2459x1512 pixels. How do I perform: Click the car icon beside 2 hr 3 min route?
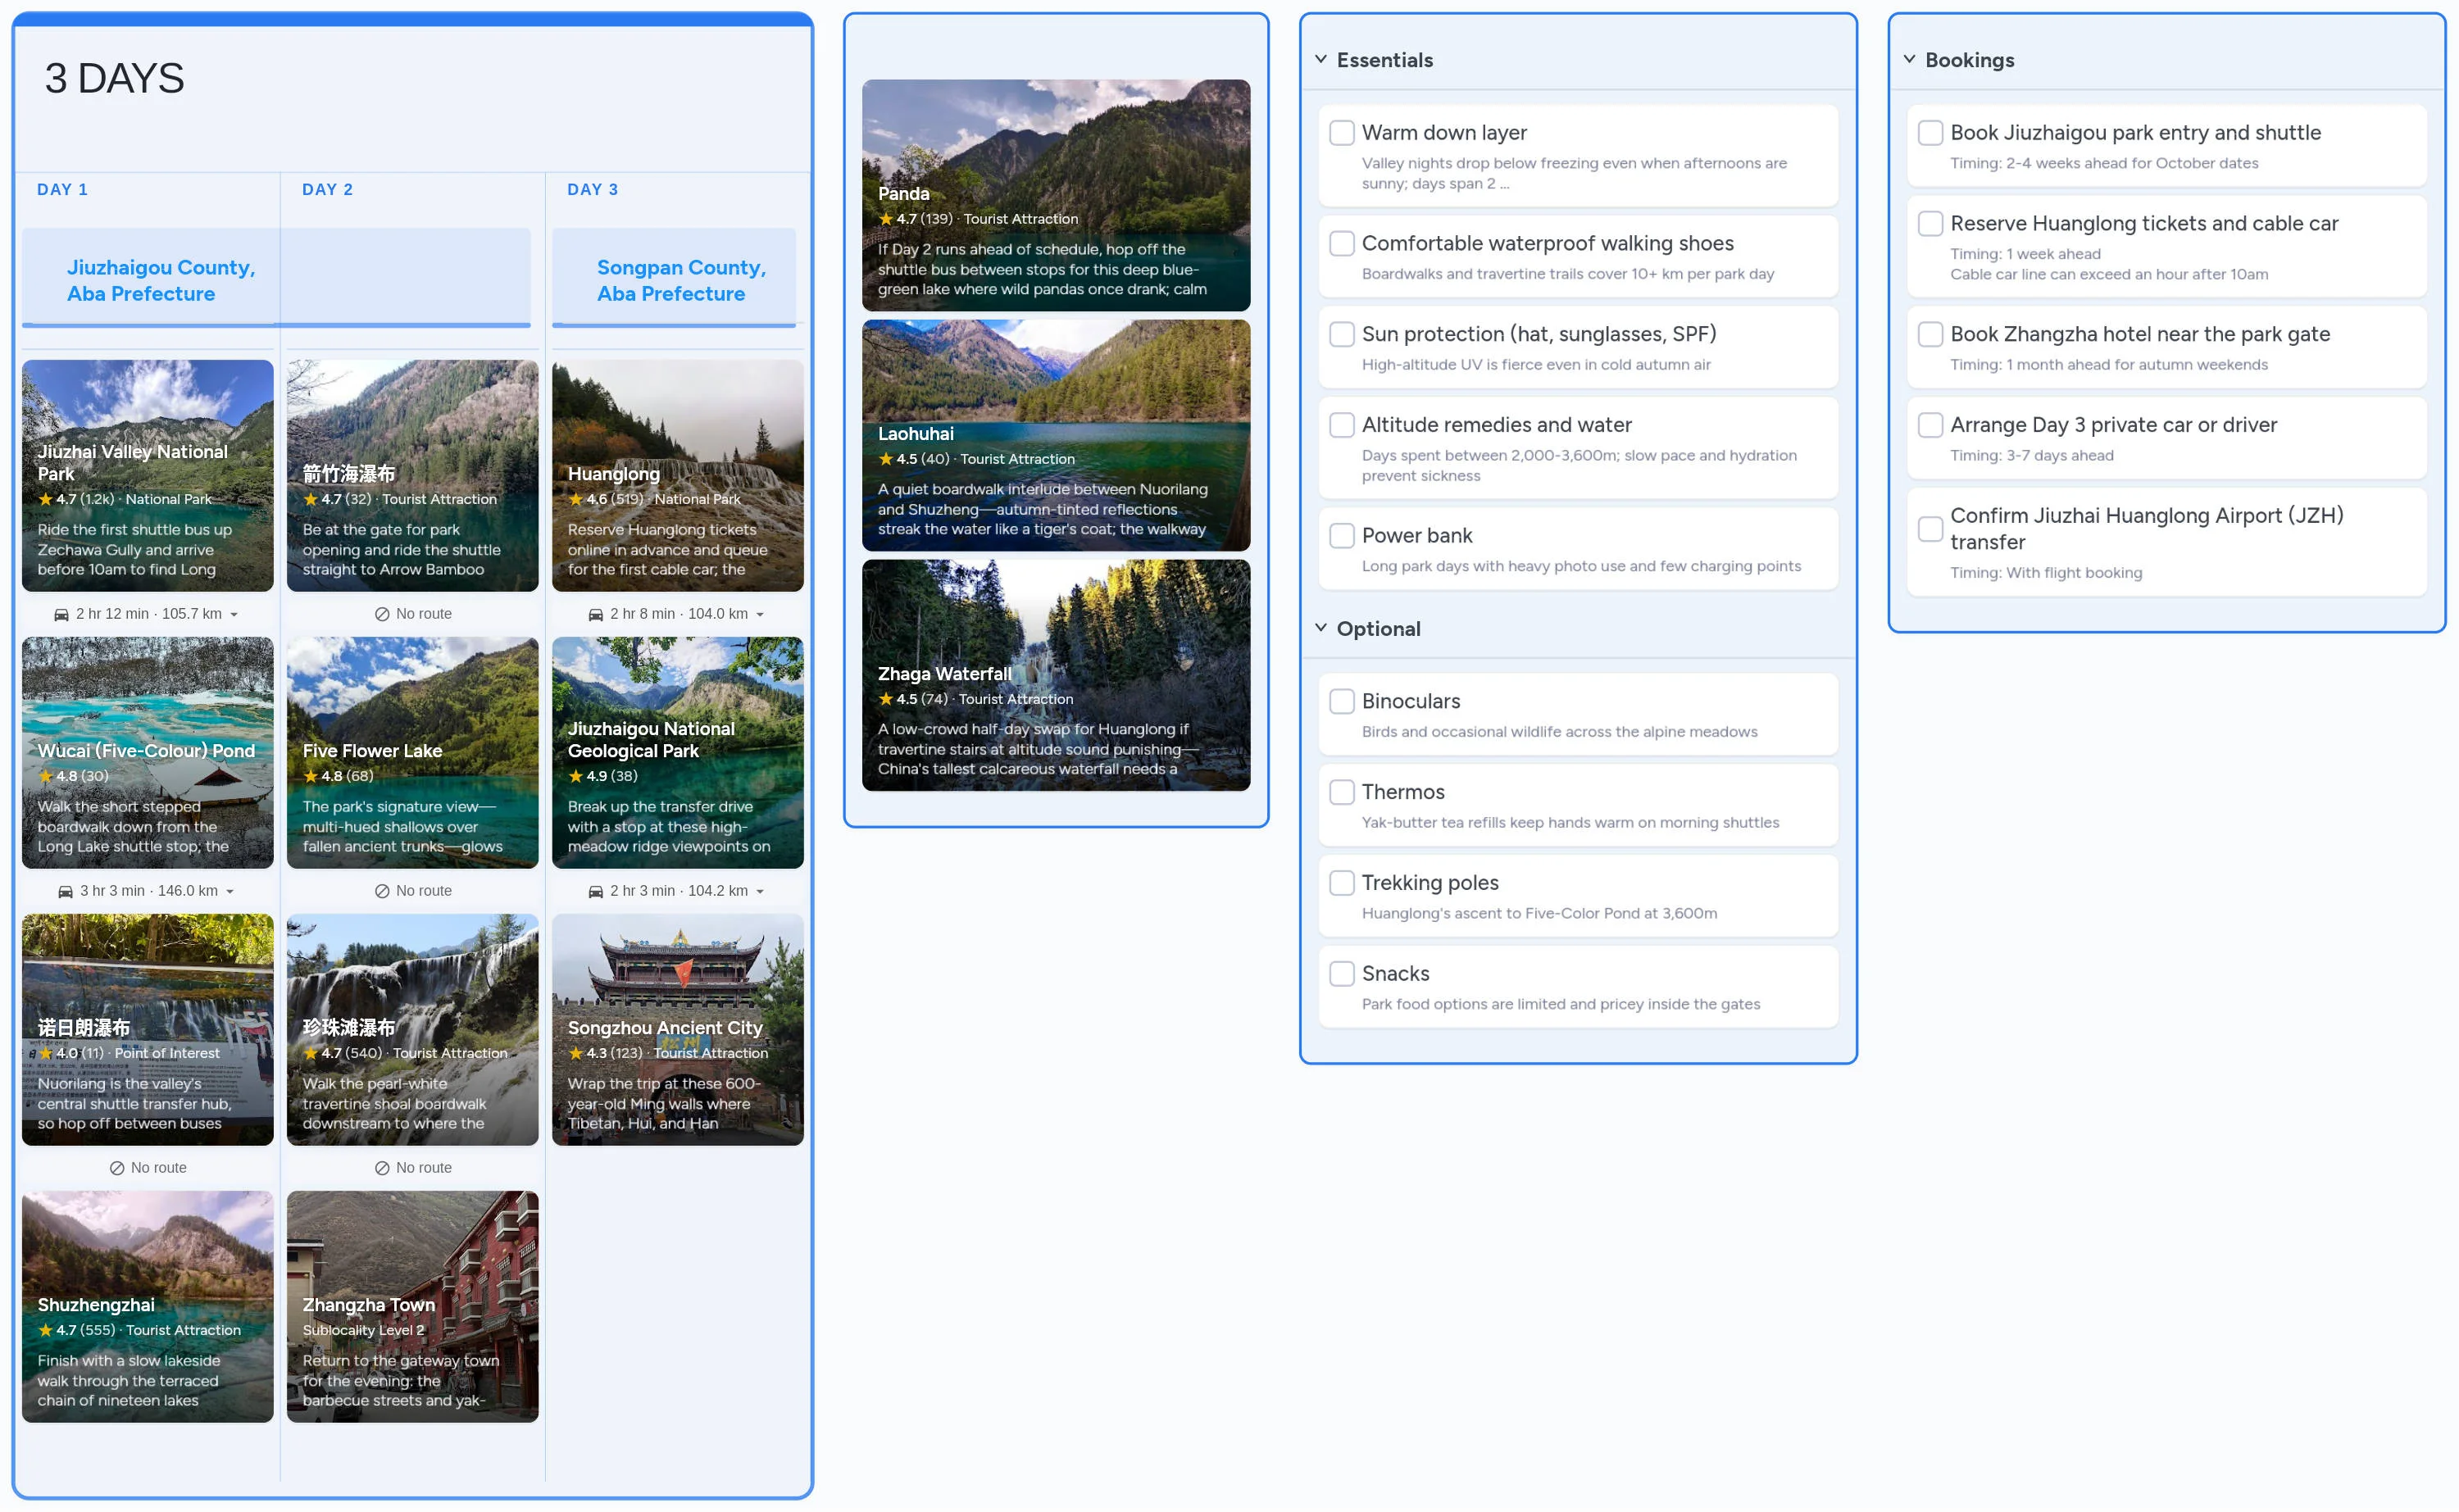(x=595, y=891)
